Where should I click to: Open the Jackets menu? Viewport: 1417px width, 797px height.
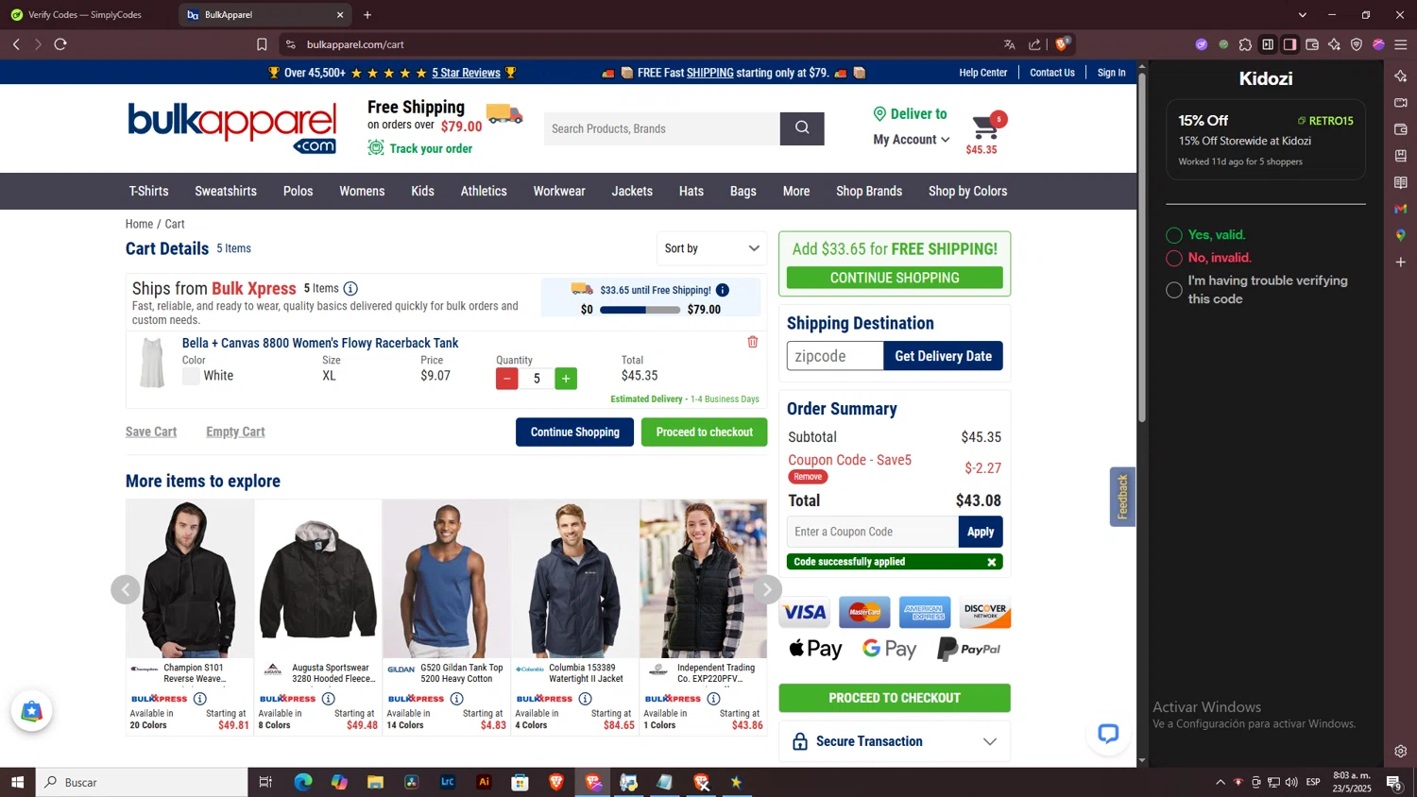pos(632,191)
